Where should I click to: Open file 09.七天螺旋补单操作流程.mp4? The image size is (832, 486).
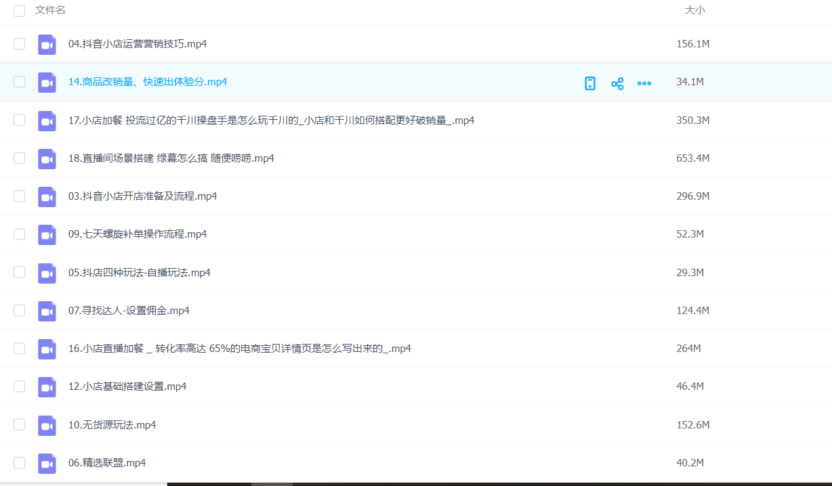(x=138, y=234)
